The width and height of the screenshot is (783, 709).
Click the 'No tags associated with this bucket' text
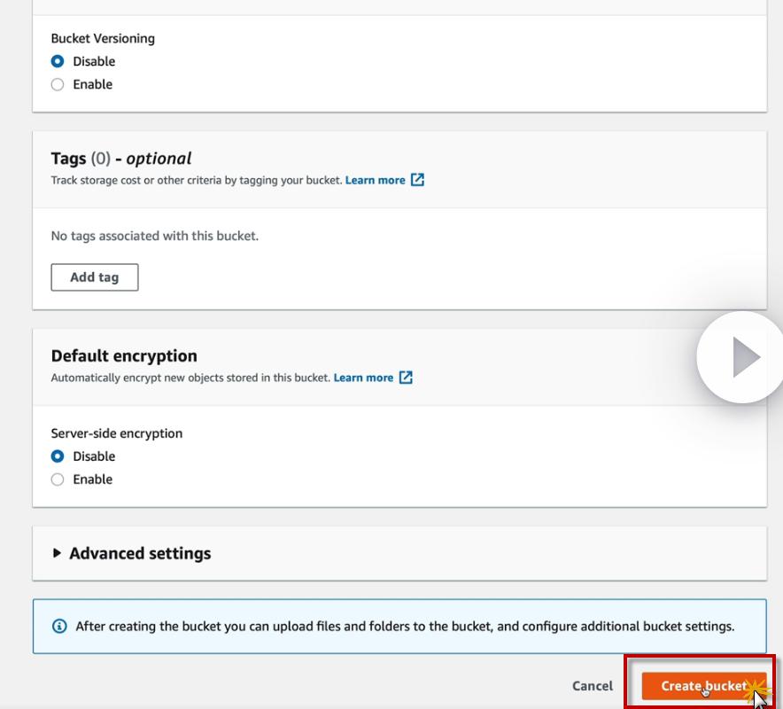point(155,236)
